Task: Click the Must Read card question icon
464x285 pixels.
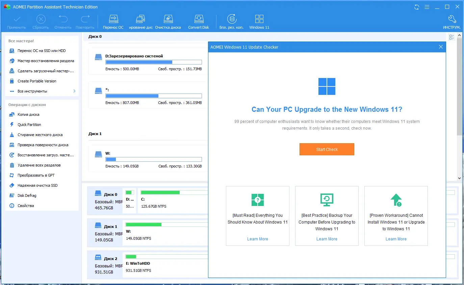Action: [x=258, y=200]
